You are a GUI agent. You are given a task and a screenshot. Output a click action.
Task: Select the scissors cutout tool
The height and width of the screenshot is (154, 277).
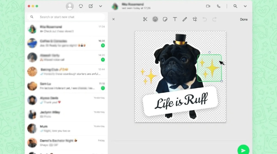145,19
